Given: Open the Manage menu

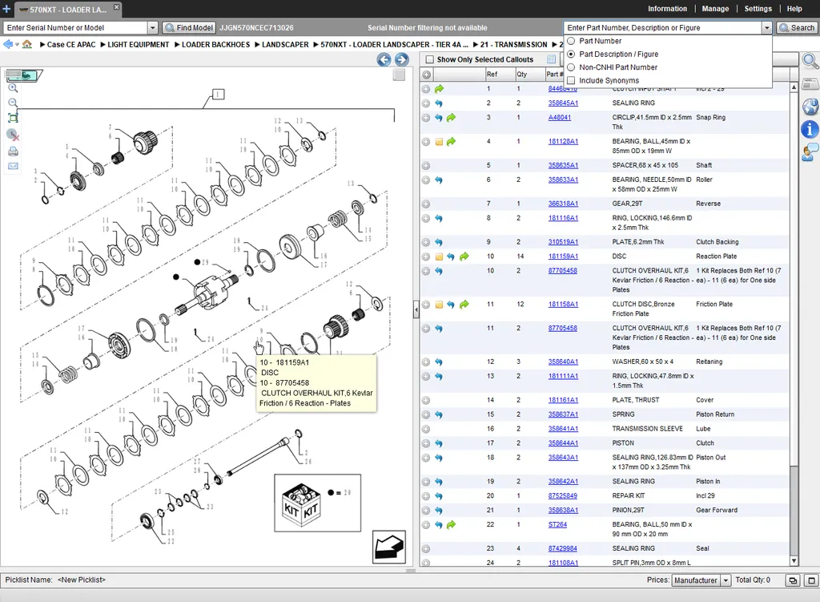Looking at the screenshot, I should (715, 9).
